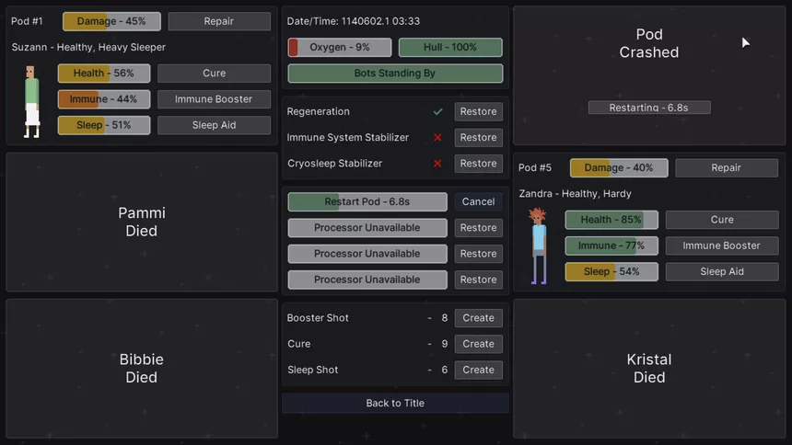
Task: Click the Oxygen 9% level bar
Action: pyautogui.click(x=340, y=47)
